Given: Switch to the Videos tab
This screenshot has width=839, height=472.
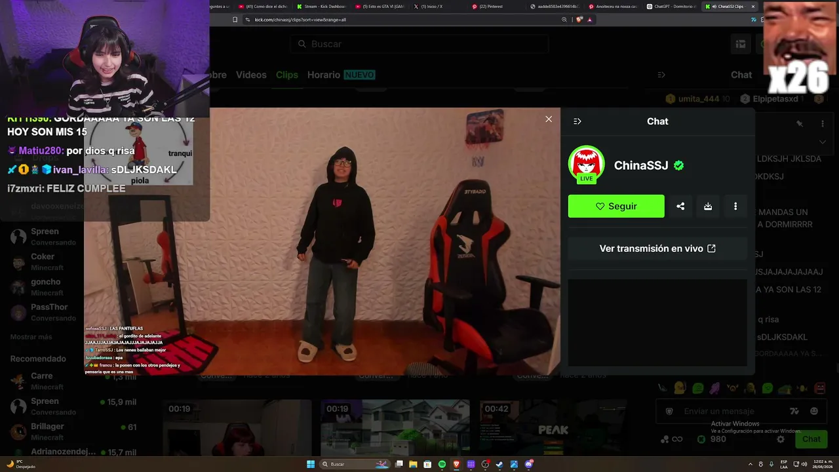Looking at the screenshot, I should pyautogui.click(x=251, y=75).
